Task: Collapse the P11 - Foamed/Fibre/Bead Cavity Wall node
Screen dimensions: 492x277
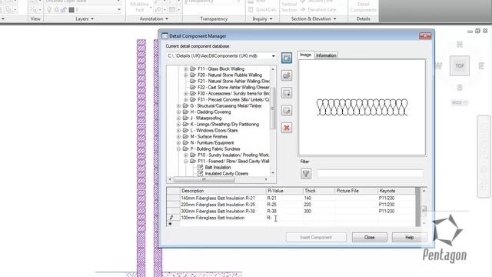Action: point(186,162)
